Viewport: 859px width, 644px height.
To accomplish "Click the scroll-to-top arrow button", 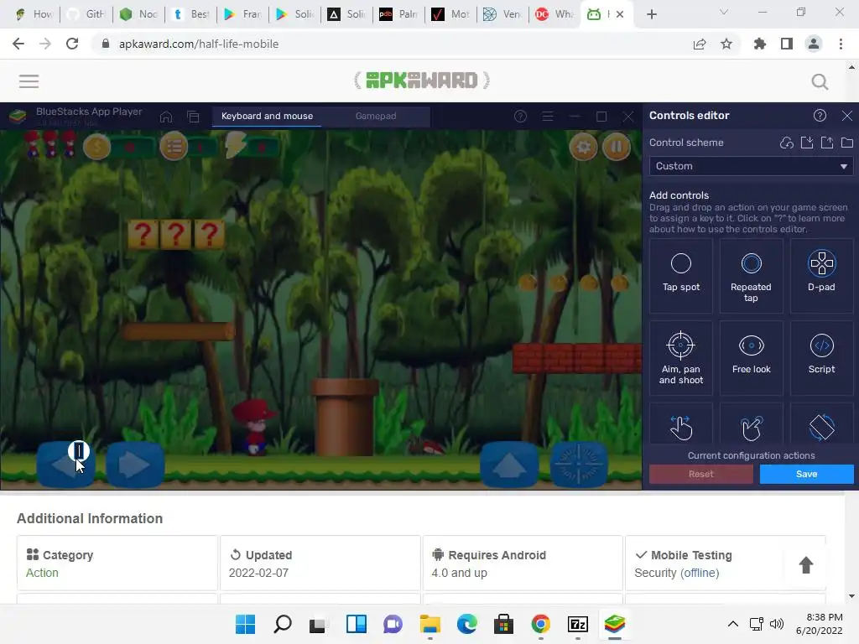I will click(805, 564).
